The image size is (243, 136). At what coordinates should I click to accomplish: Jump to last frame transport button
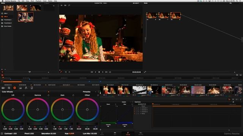tap(106, 72)
